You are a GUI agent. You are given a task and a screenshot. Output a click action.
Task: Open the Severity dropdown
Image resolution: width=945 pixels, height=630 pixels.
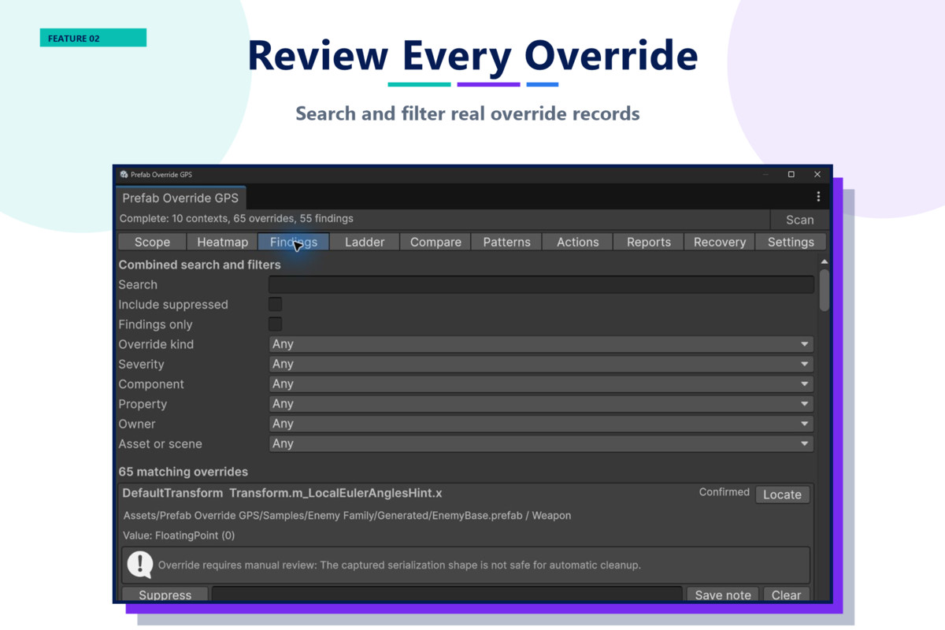click(541, 364)
